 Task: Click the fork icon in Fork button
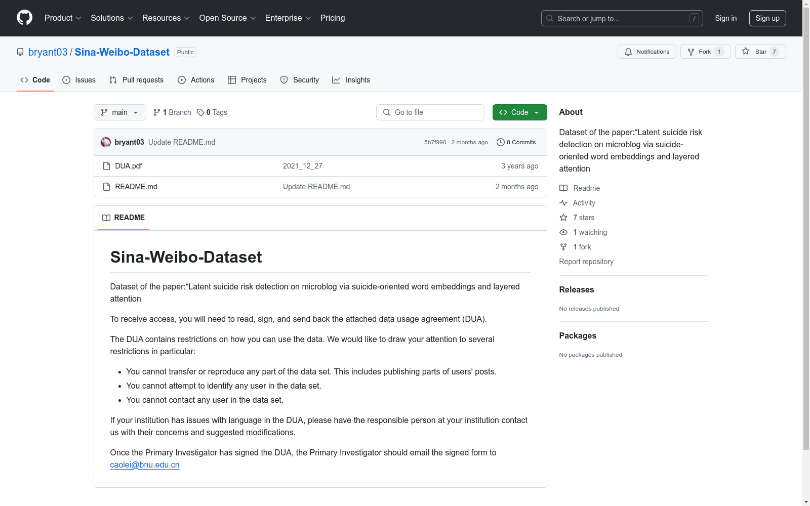click(x=691, y=52)
